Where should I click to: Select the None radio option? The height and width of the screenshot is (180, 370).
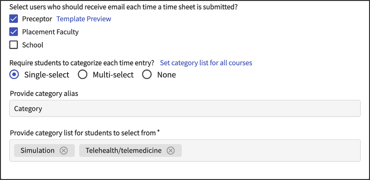[147, 75]
